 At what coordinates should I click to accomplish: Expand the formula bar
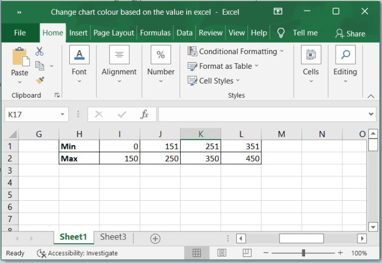tap(371, 114)
